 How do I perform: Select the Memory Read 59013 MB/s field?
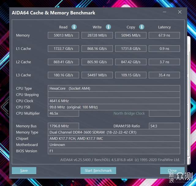(x=63, y=35)
